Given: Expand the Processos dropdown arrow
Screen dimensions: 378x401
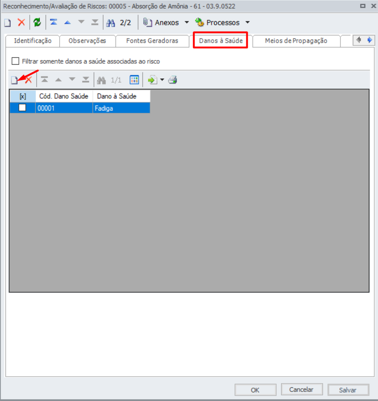Looking at the screenshot, I should coord(248,22).
